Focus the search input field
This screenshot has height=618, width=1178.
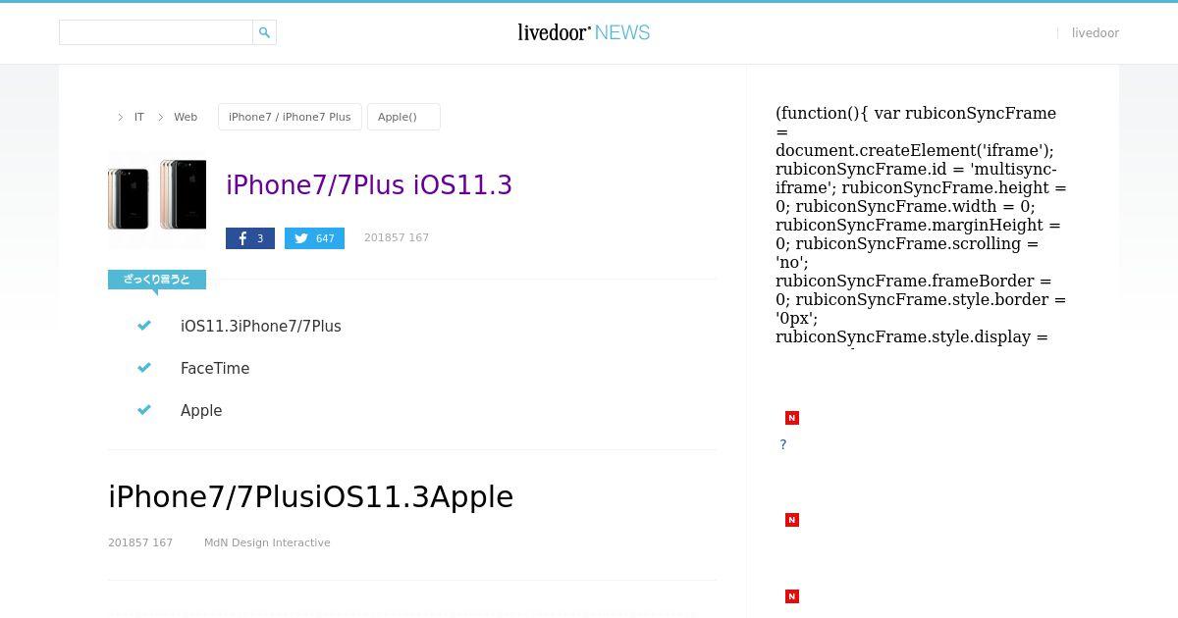156,32
